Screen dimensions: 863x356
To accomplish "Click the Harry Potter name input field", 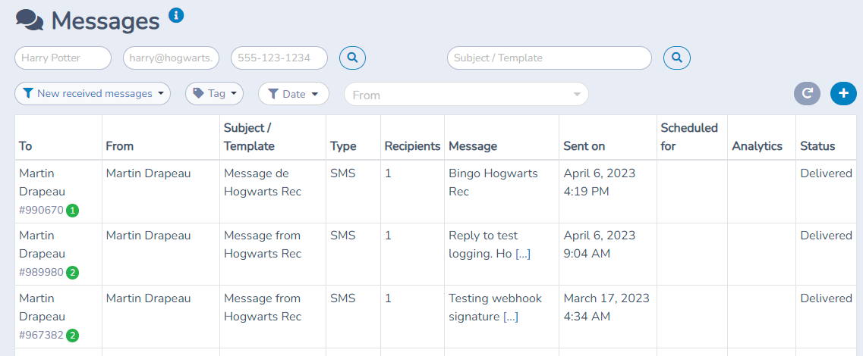I will (x=63, y=58).
